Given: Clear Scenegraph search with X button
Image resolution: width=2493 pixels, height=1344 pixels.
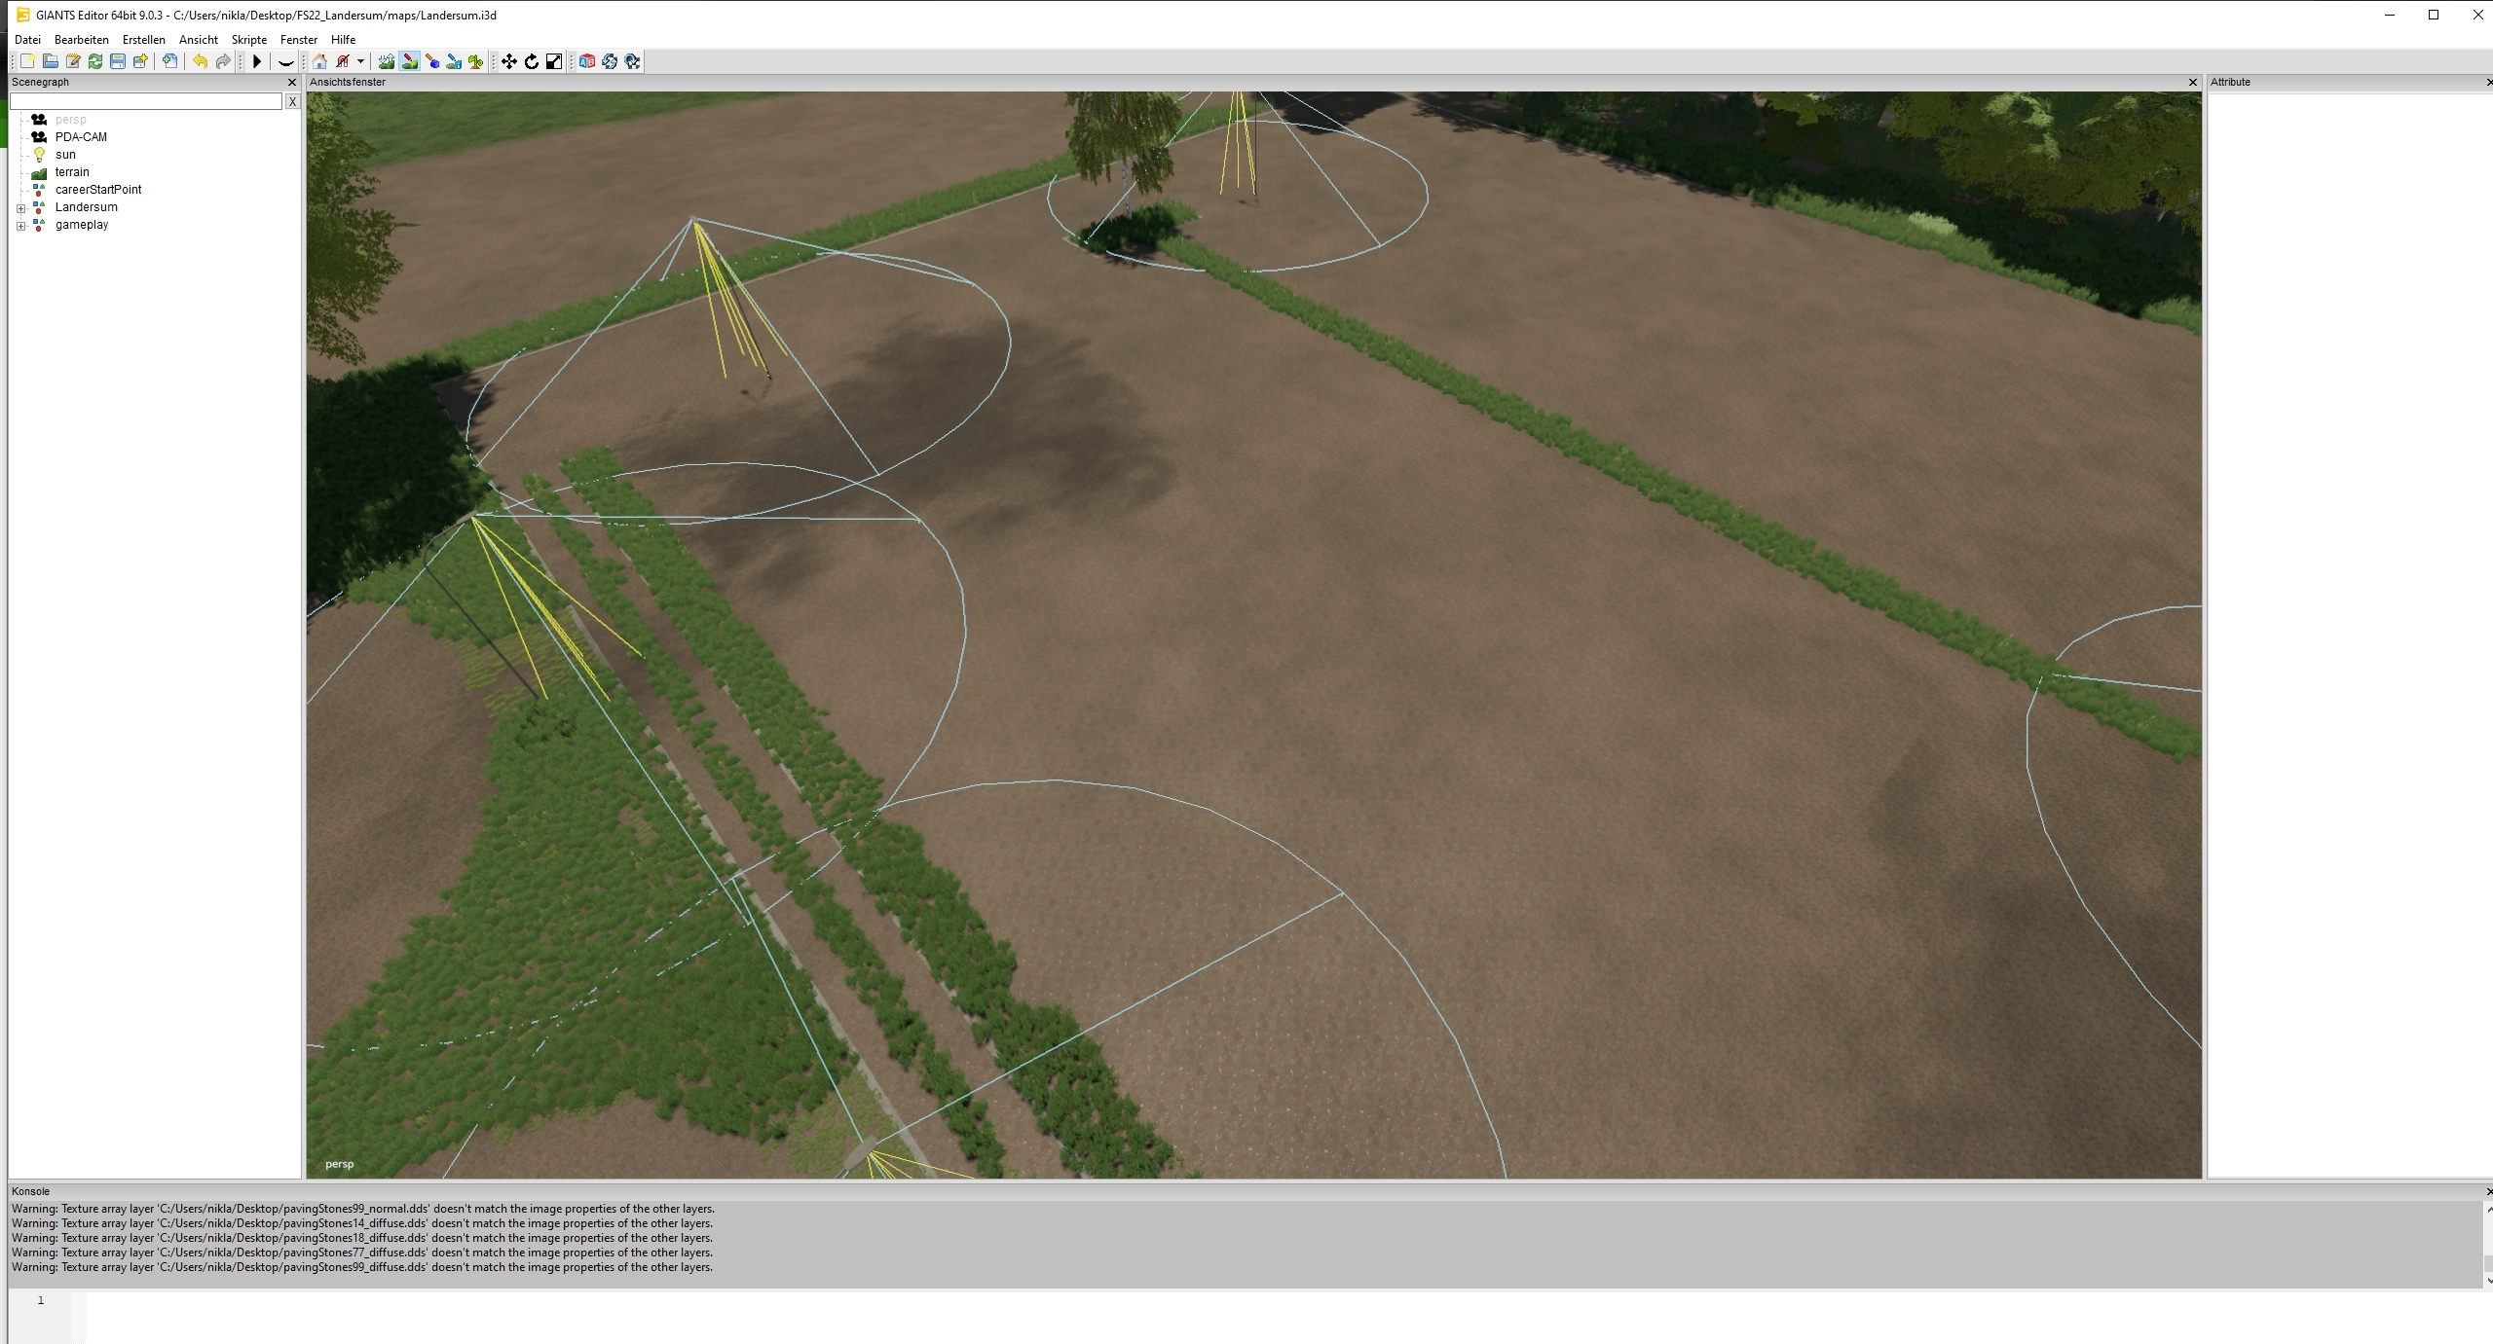Looking at the screenshot, I should pos(292,102).
